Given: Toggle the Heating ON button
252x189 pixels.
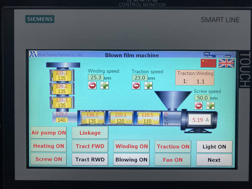Looking at the screenshot, I should [49, 146].
